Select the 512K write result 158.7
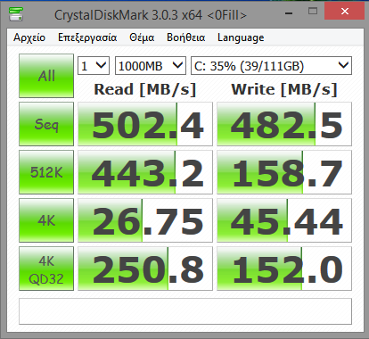 (284, 172)
